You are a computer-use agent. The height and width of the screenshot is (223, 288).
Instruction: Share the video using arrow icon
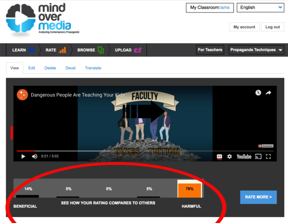268,93
